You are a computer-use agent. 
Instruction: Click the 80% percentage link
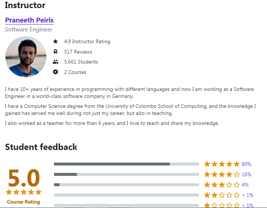coord(246,164)
